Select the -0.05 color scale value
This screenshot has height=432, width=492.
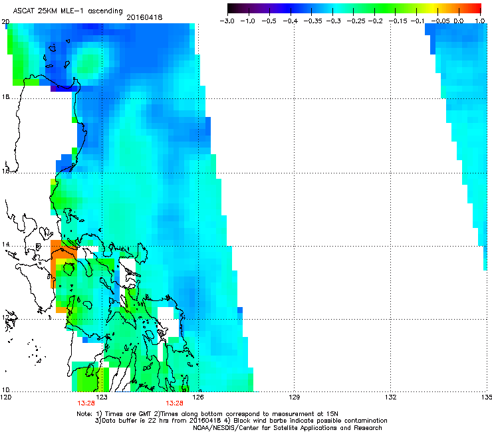pos(441,21)
